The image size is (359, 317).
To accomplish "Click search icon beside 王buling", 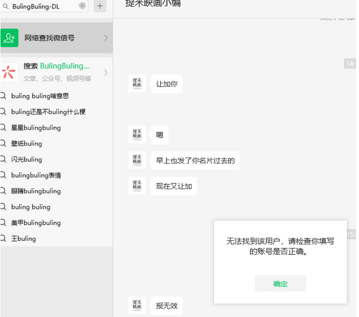I will pyautogui.click(x=3, y=239).
